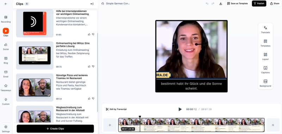The height and width of the screenshot is (134, 282).
Task: Click the Create Clips button
Action: click(x=55, y=129)
